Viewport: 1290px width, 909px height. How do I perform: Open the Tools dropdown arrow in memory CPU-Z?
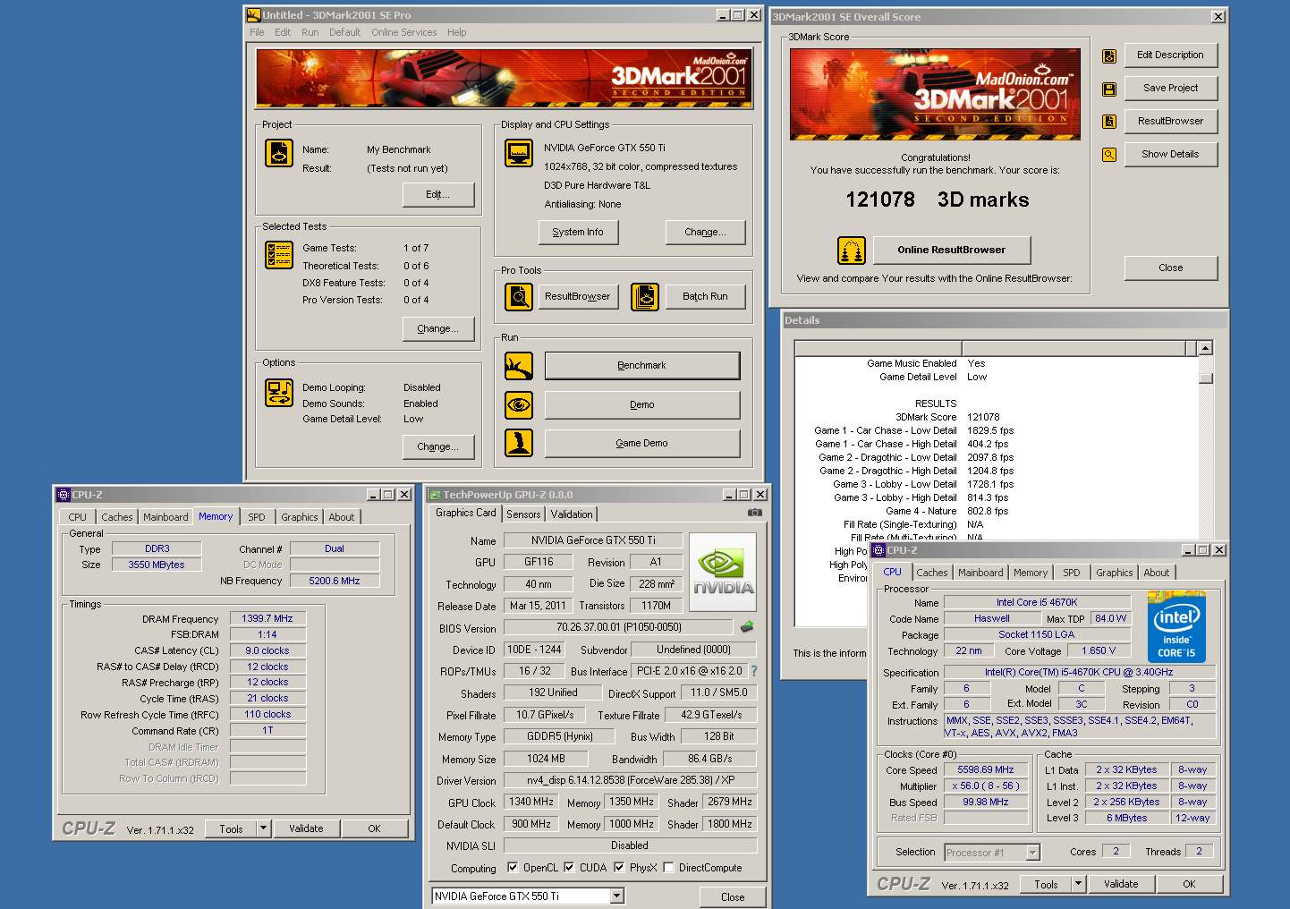pos(263,828)
